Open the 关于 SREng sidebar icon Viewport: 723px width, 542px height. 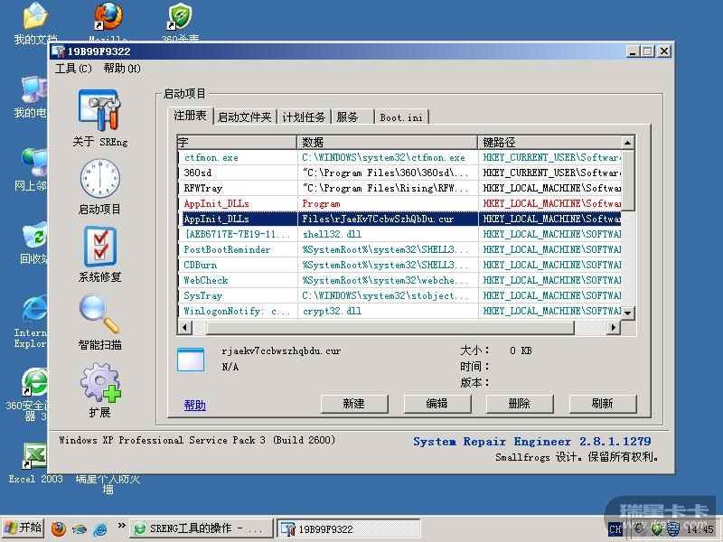click(100, 110)
